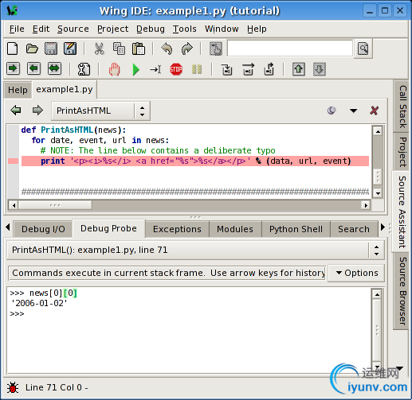Click the double-headed green arrow indent icon

[x=54, y=69]
